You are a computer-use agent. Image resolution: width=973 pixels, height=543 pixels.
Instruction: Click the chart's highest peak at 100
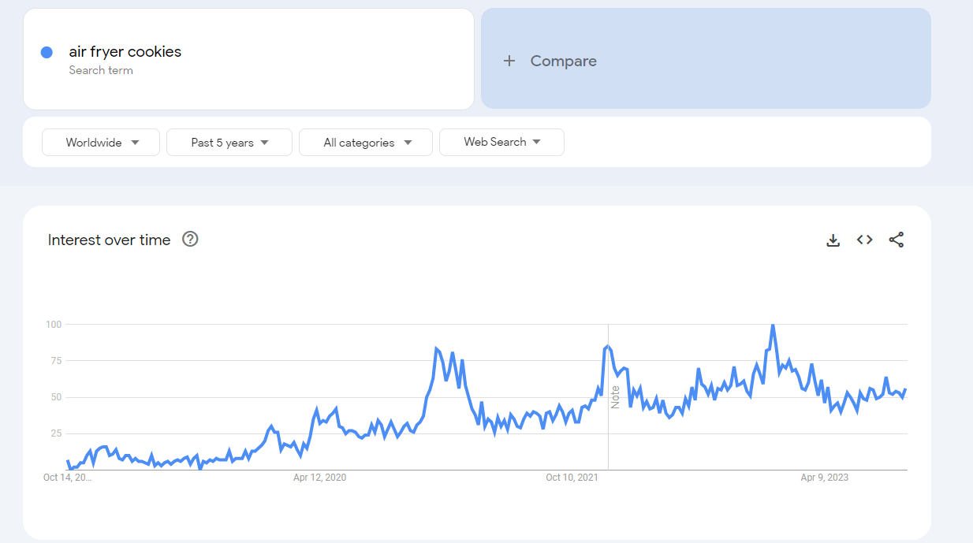pos(773,325)
